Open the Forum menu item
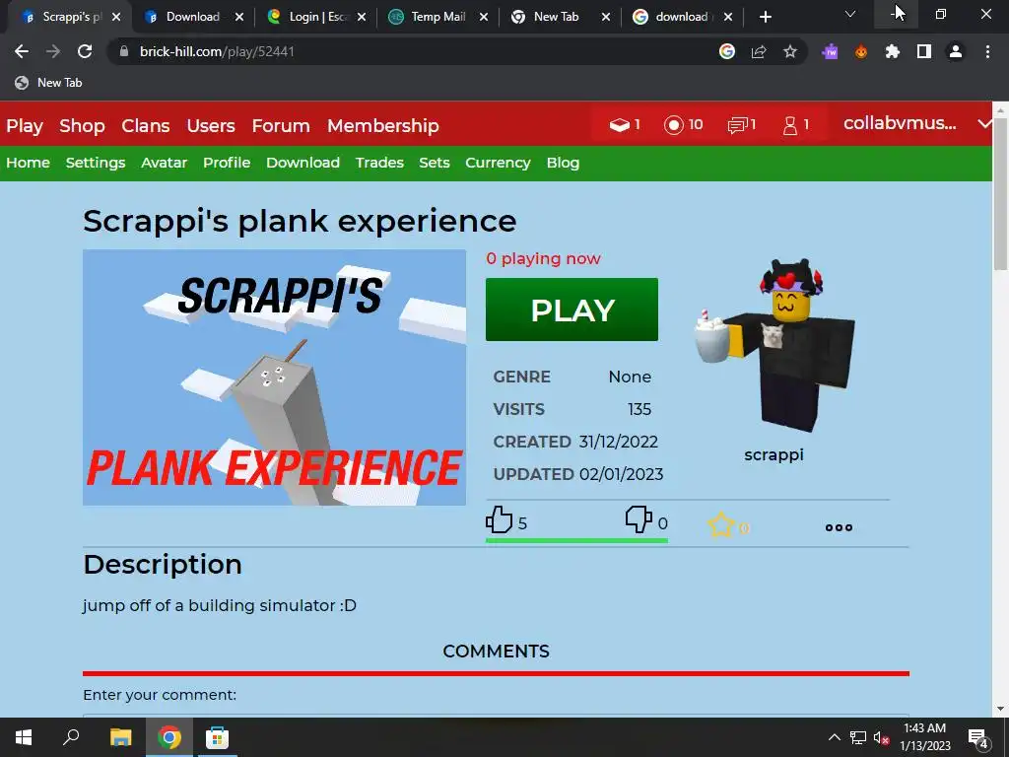 (281, 125)
